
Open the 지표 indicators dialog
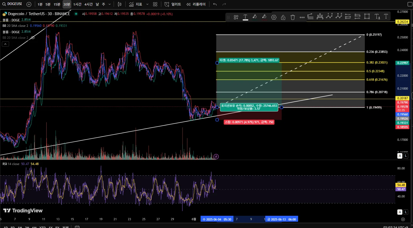tap(136, 4)
